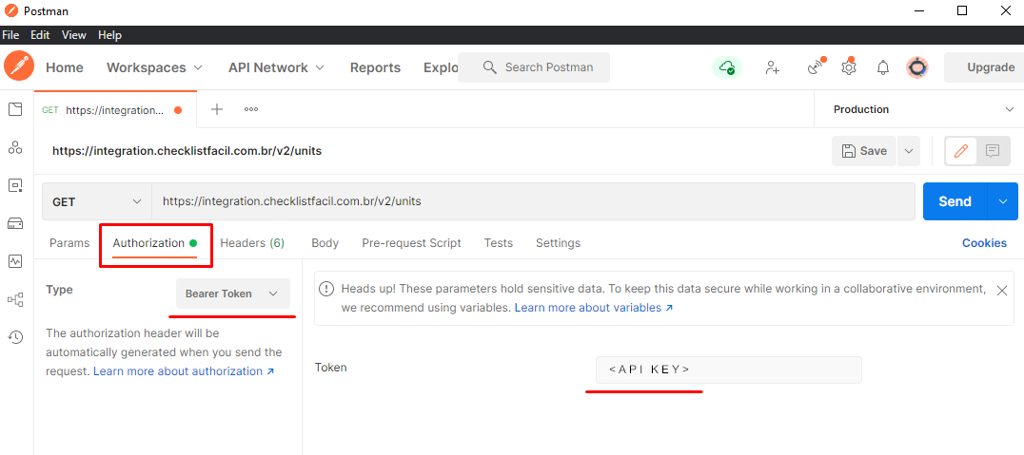Click the cloud sync status icon
Image resolution: width=1024 pixels, height=455 pixels.
point(727,67)
